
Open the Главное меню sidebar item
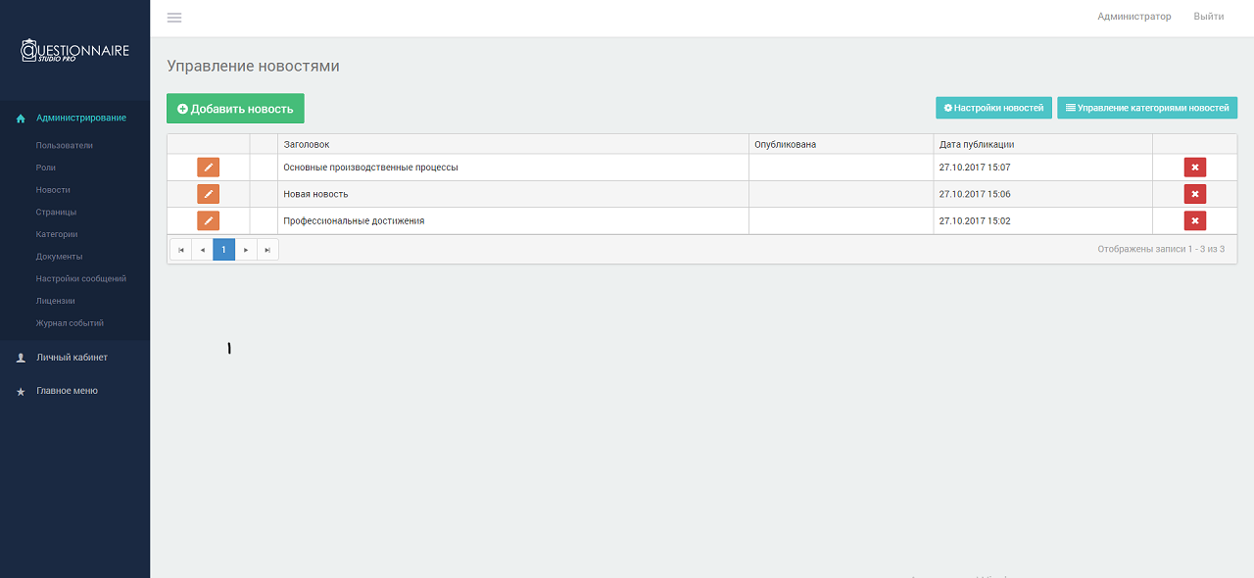coord(67,391)
